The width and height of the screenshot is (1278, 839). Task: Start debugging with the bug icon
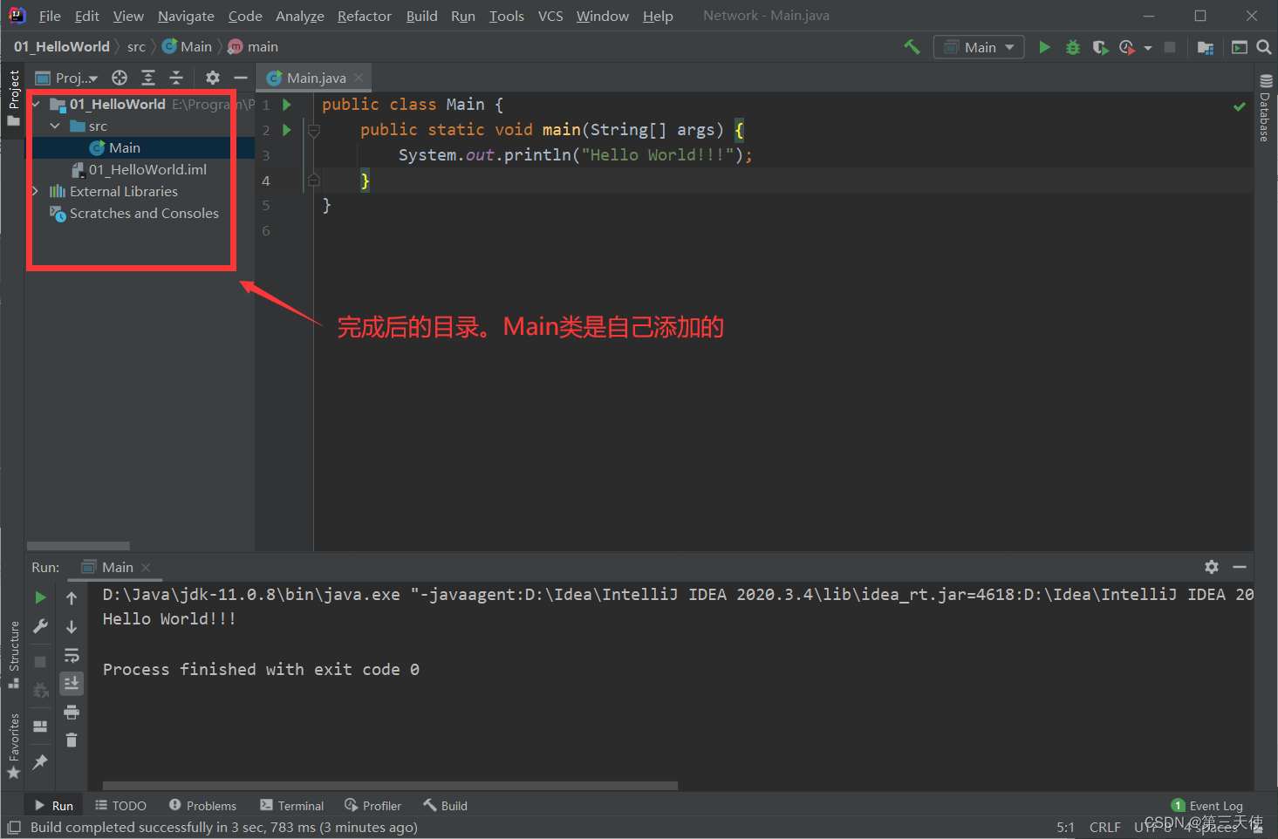(x=1073, y=47)
